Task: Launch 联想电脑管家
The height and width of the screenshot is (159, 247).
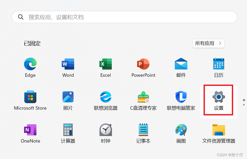Action: coord(181,101)
